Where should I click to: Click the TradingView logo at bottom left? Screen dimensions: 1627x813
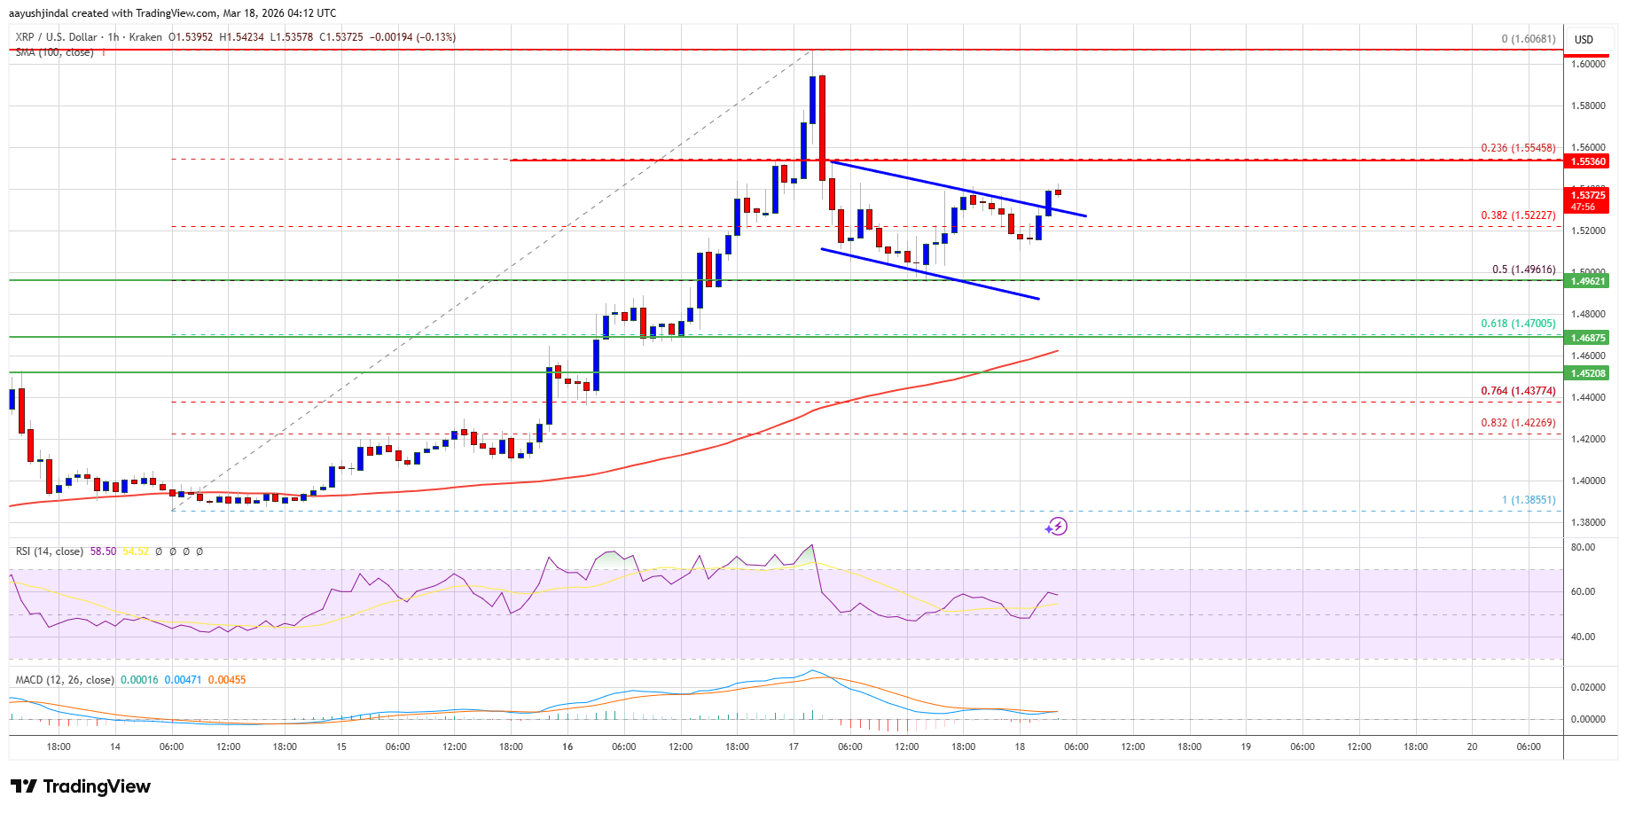coord(80,786)
